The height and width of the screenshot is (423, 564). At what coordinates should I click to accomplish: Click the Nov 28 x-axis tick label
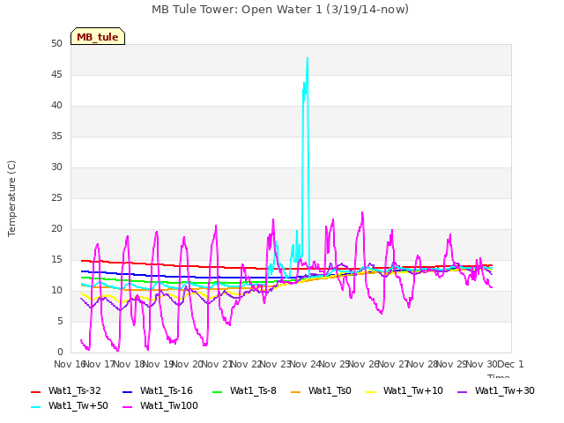pyautogui.click(x=422, y=364)
